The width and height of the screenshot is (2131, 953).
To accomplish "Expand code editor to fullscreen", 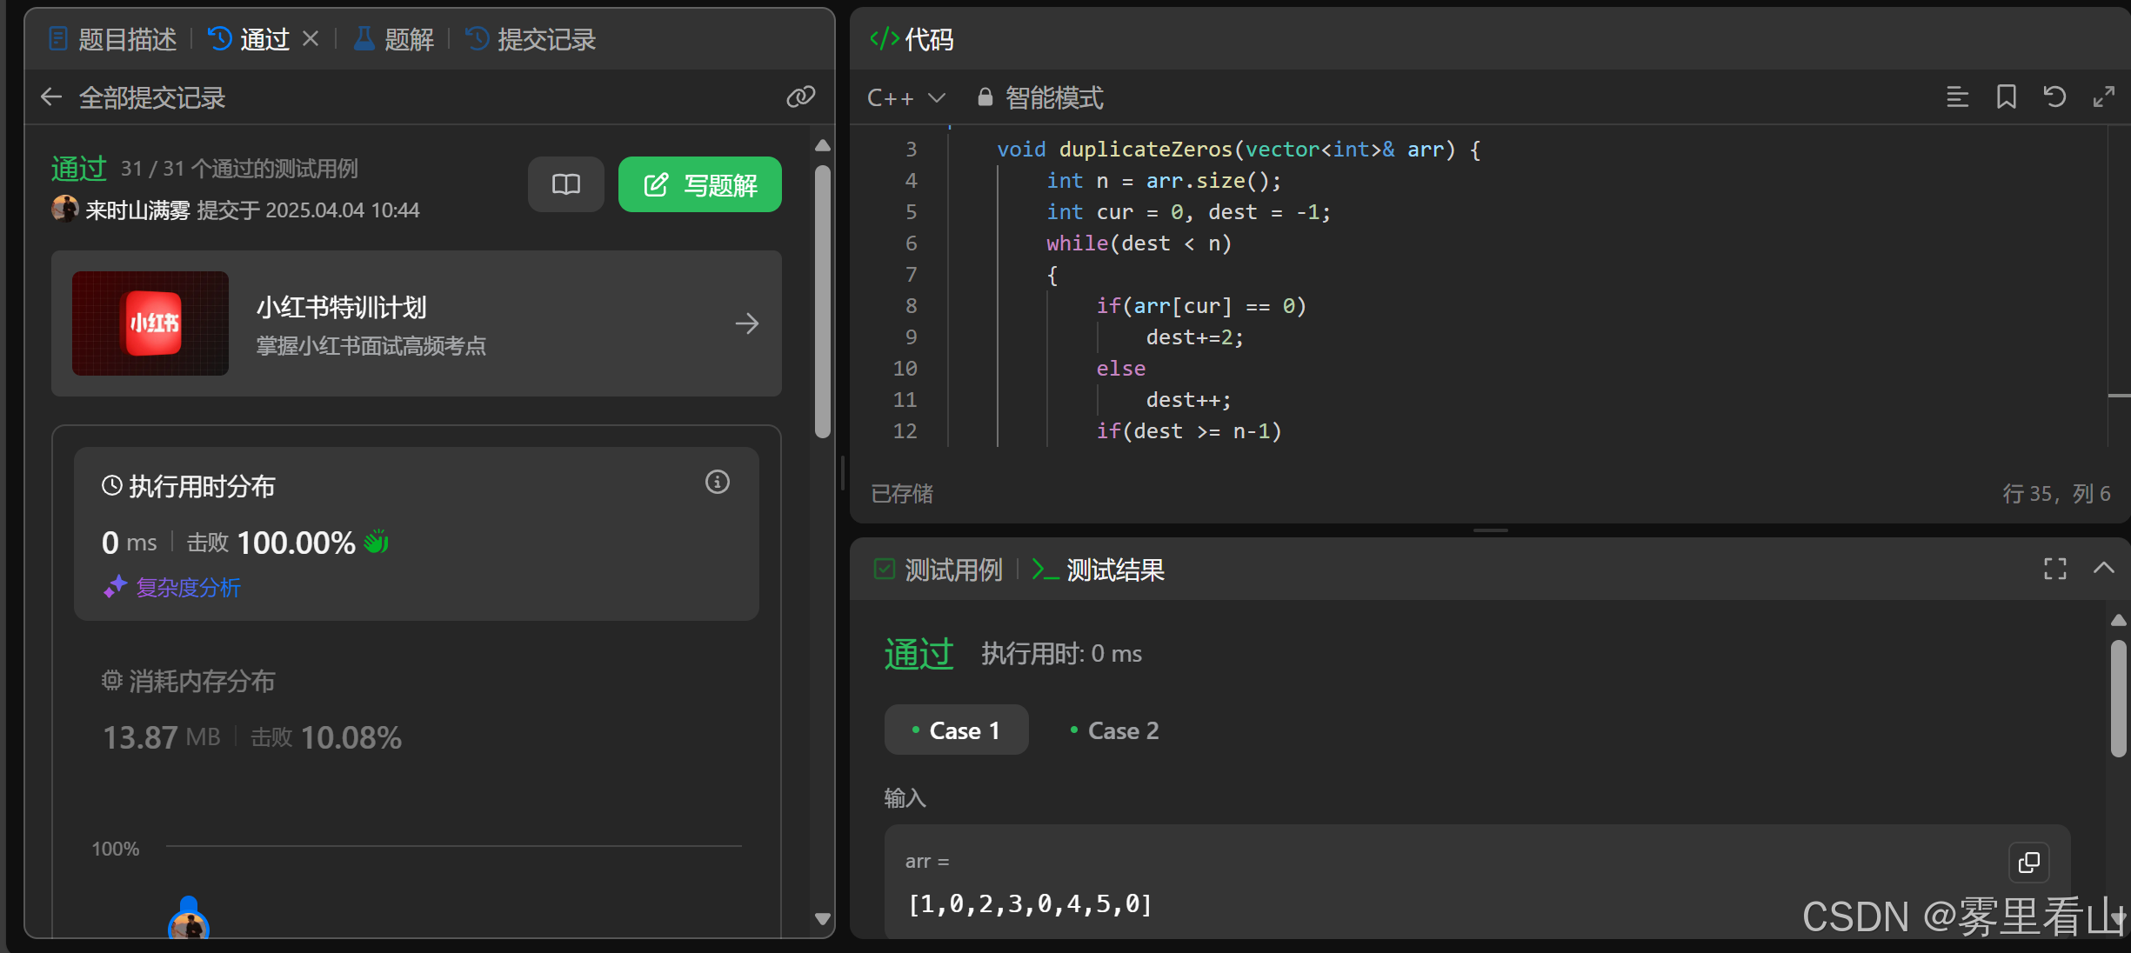I will [x=2103, y=97].
